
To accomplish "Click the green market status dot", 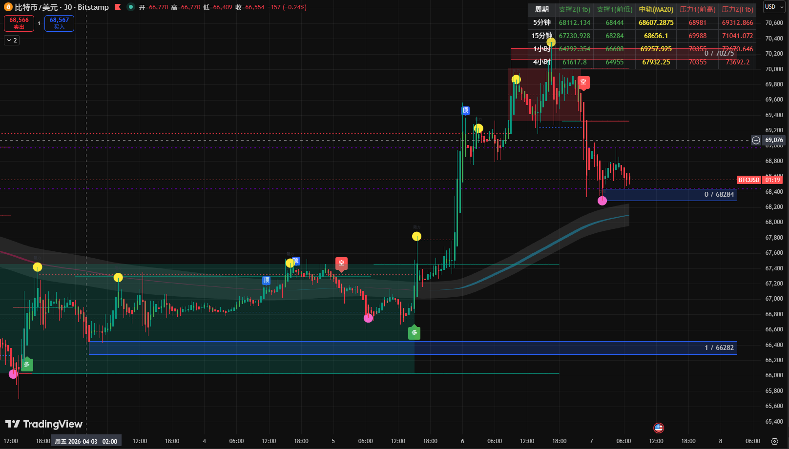I will [x=130, y=7].
